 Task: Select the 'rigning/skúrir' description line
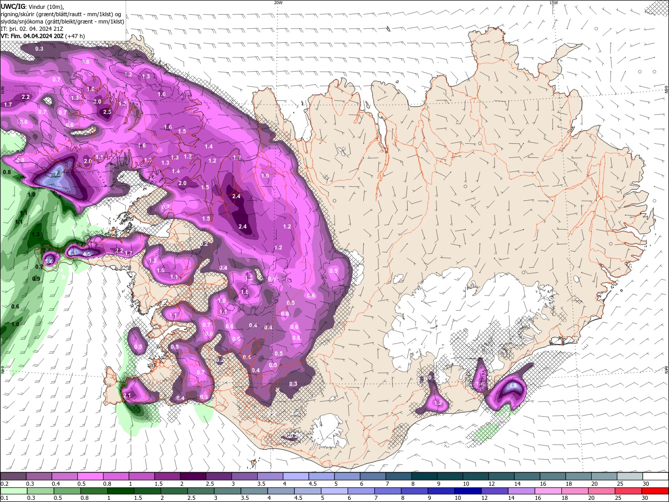[x=61, y=14]
